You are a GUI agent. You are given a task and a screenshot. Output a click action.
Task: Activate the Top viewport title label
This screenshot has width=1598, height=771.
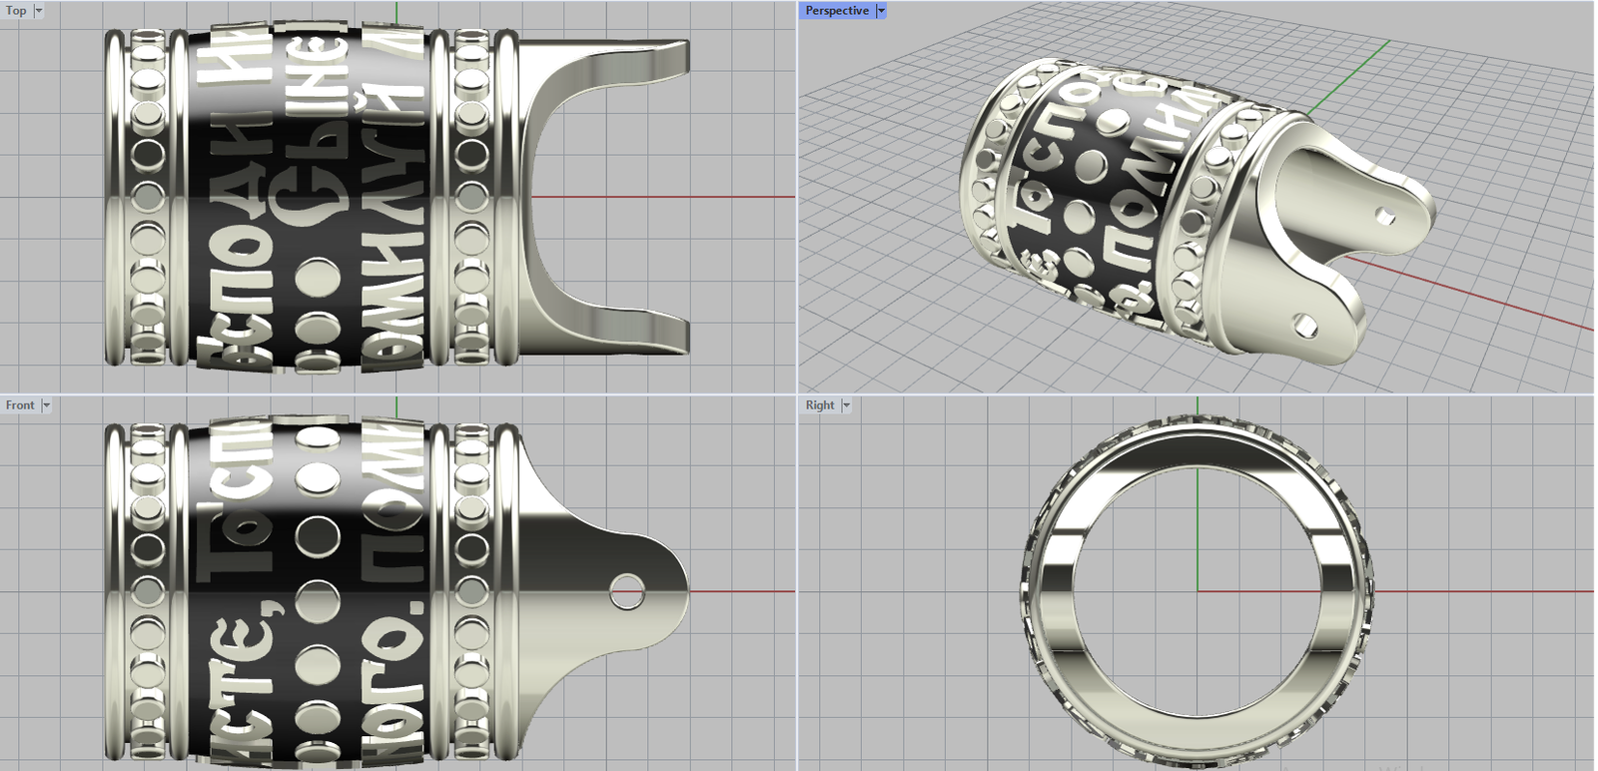click(16, 11)
